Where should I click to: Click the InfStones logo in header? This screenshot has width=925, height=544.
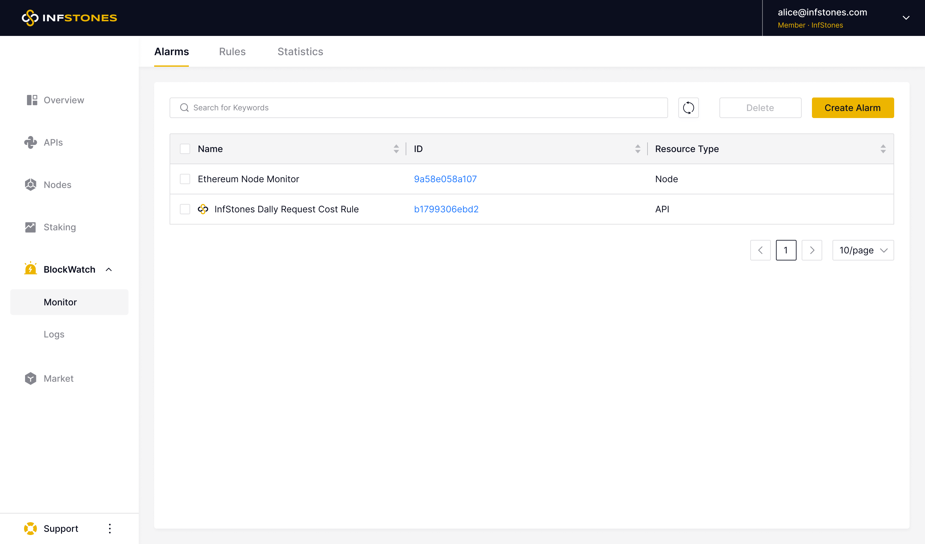(69, 18)
